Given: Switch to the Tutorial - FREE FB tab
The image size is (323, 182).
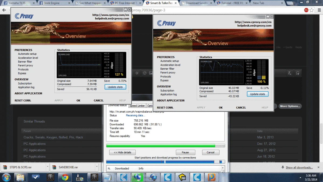Looking at the screenshot, I should (x=232, y=3).
